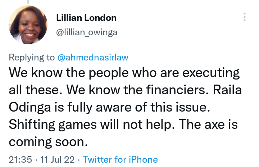
Task: Open the Lillian London display name
Action: (86, 18)
